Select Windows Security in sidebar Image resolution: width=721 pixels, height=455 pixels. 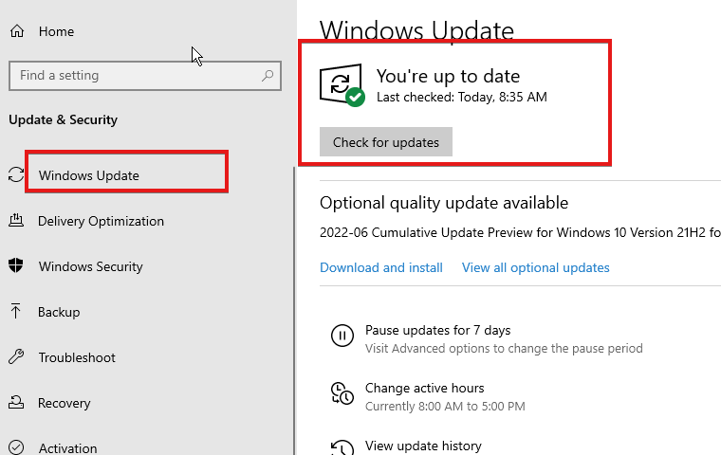tap(90, 266)
